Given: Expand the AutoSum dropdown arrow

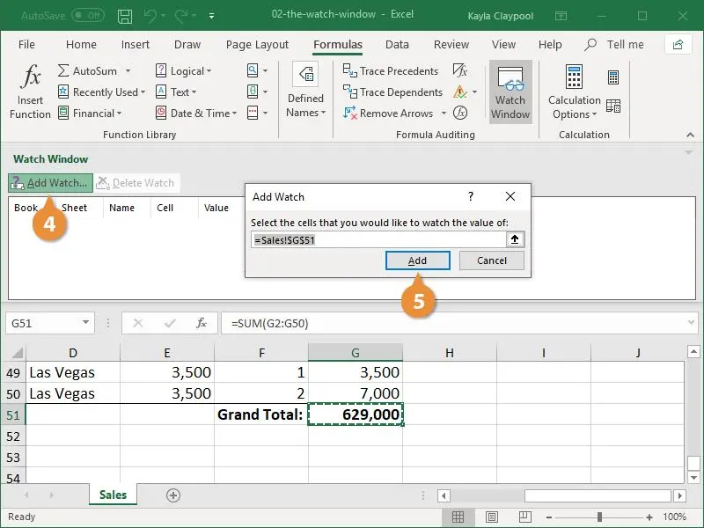Looking at the screenshot, I should pos(128,71).
